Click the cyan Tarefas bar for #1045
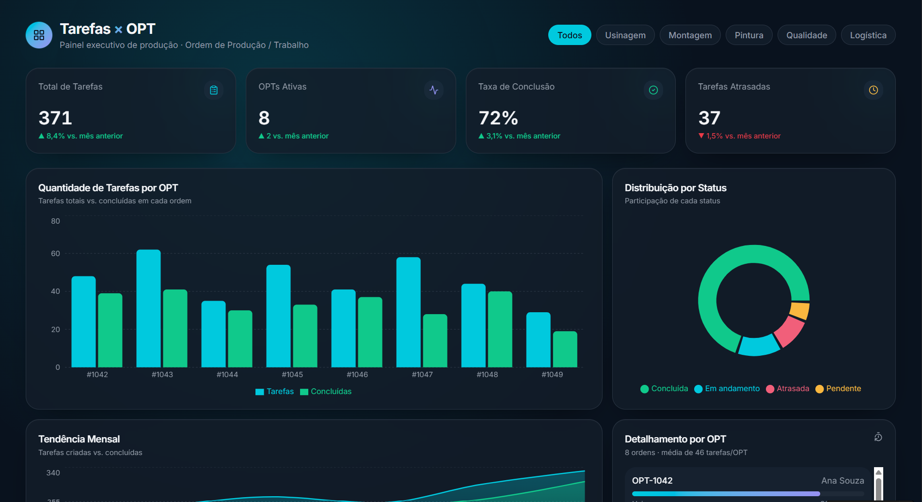This screenshot has height=502, width=922. pyautogui.click(x=278, y=316)
